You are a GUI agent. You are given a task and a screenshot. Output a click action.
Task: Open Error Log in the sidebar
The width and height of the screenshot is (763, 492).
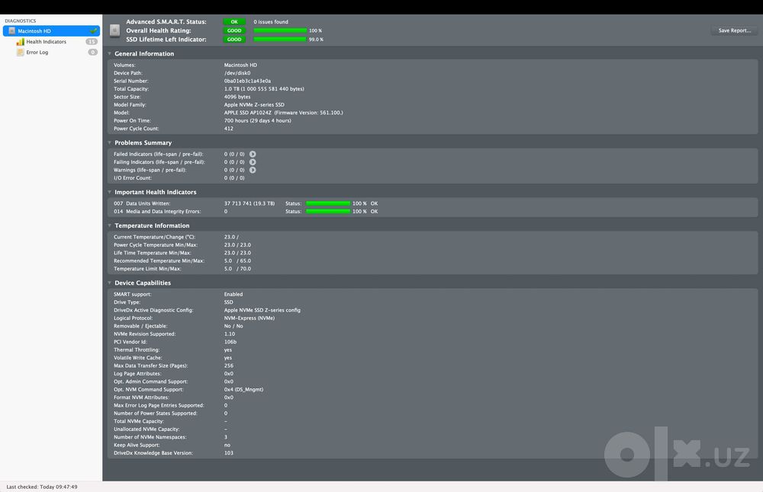click(x=37, y=52)
